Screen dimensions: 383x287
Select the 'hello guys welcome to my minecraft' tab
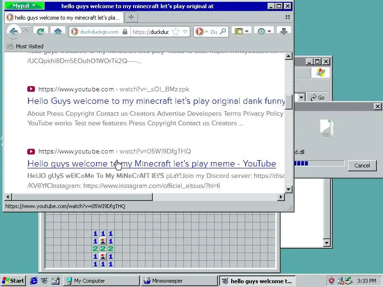pyautogui.click(x=64, y=18)
